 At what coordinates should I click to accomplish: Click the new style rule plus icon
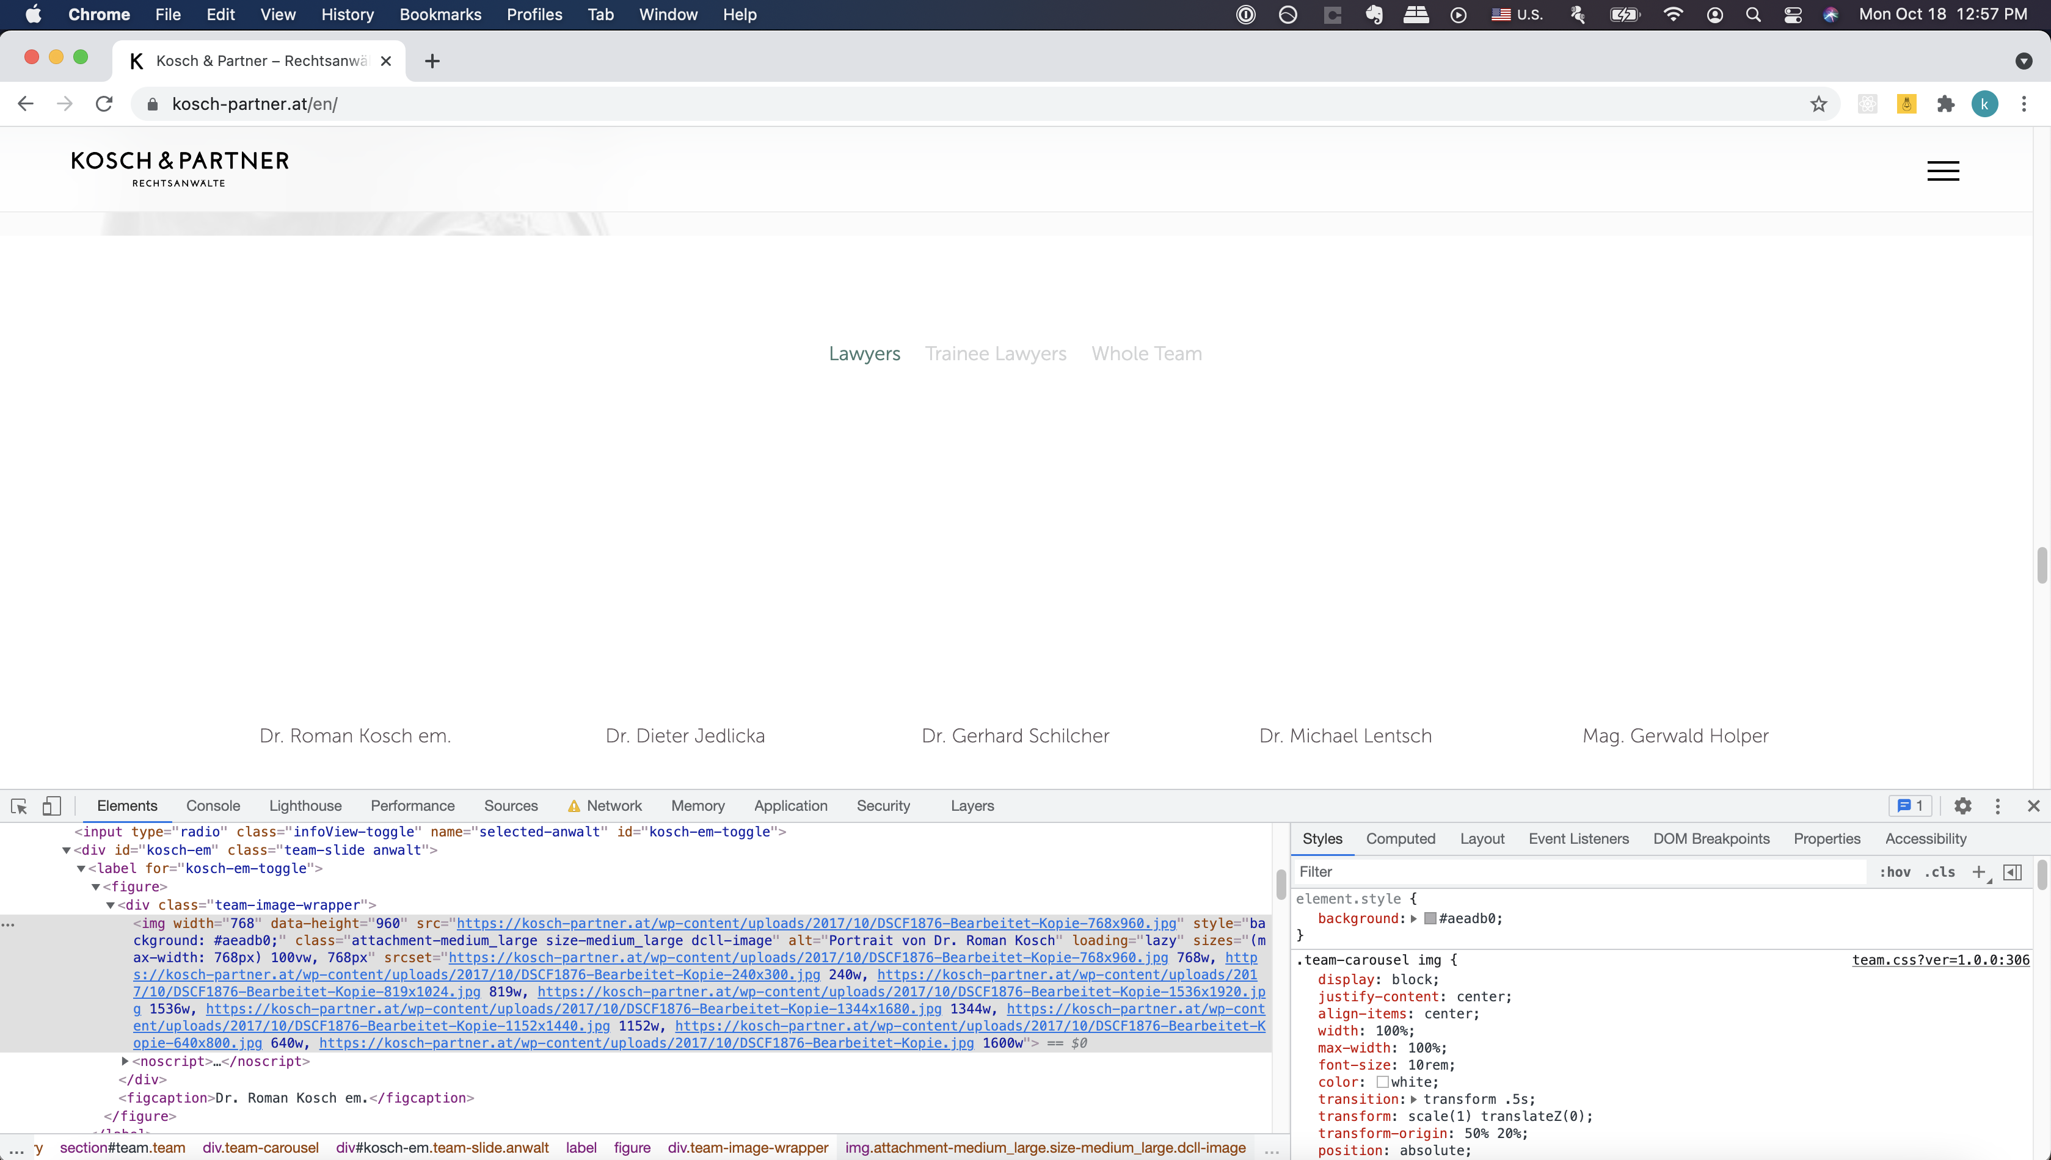1981,872
